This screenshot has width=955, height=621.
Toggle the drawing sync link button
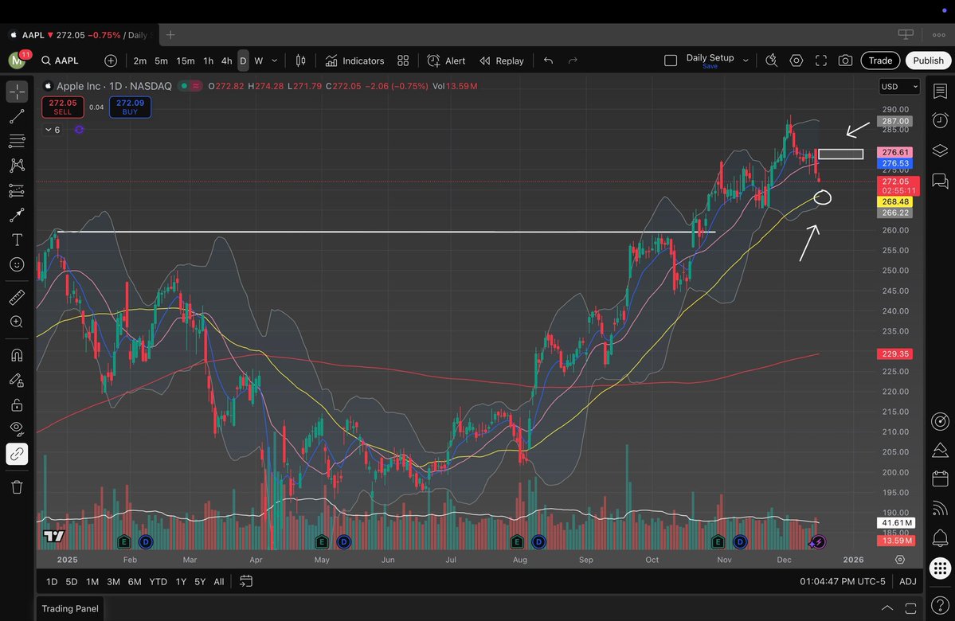pyautogui.click(x=17, y=454)
